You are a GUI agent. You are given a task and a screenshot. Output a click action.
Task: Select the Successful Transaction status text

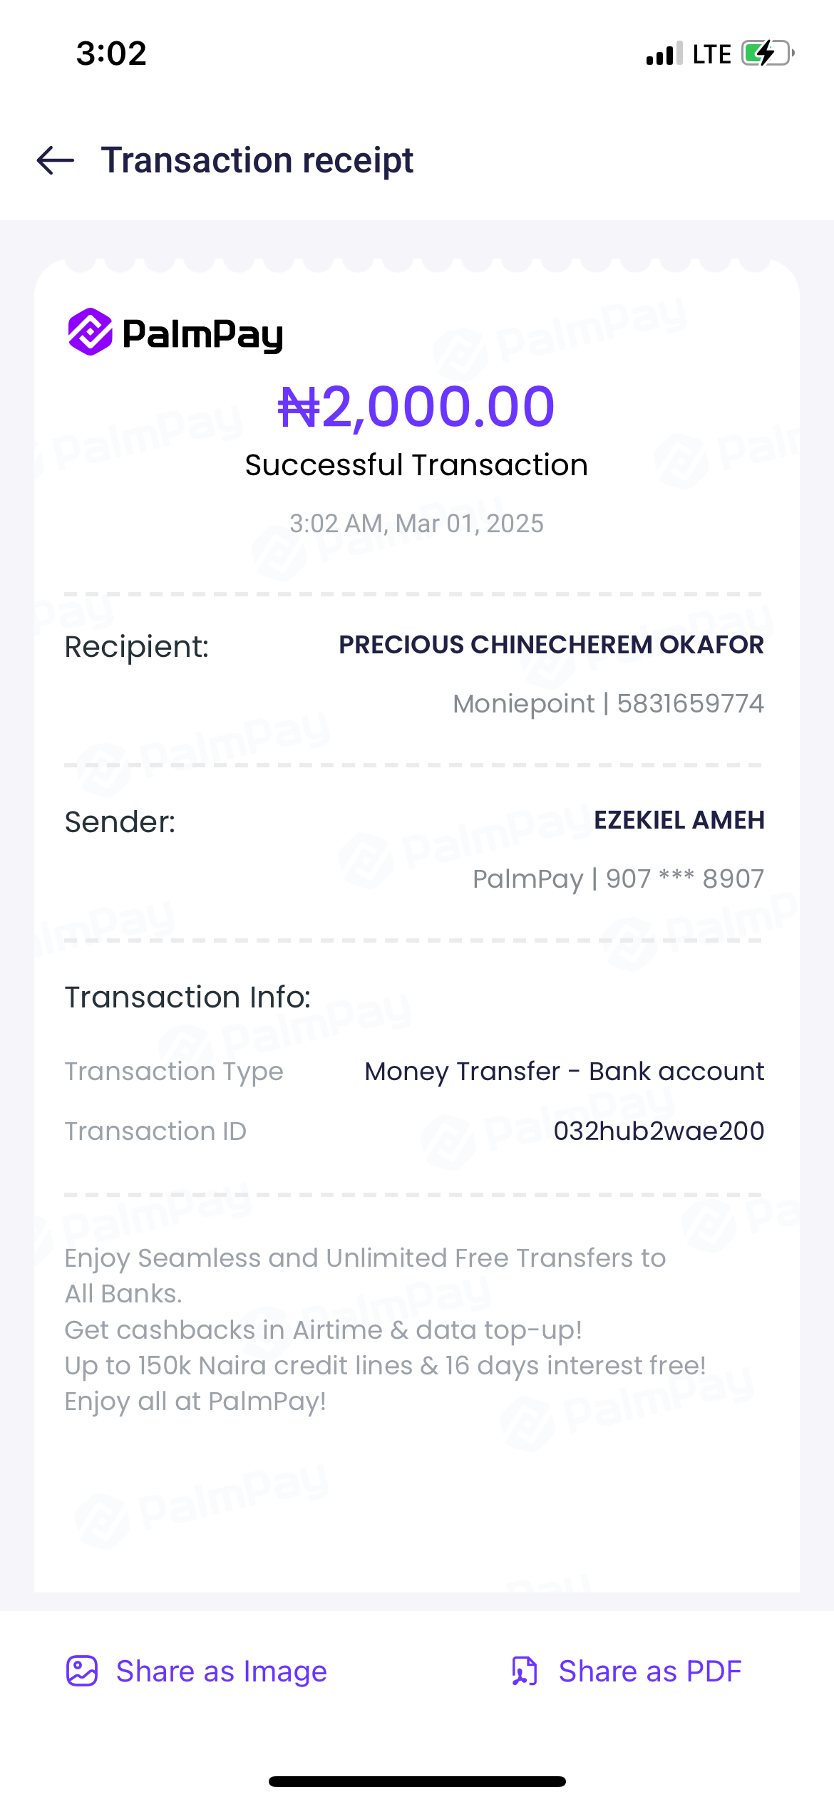click(416, 465)
